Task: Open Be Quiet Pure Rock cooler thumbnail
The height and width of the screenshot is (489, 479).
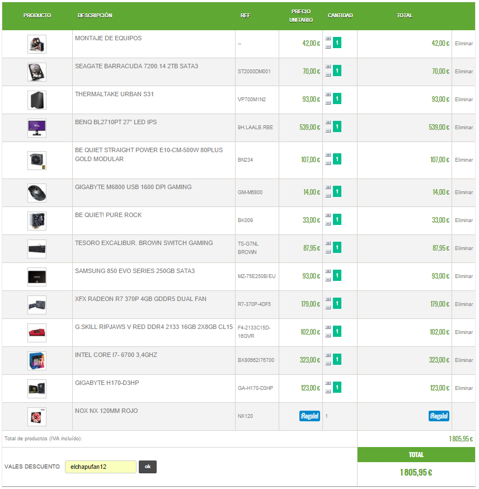Action: [37, 221]
